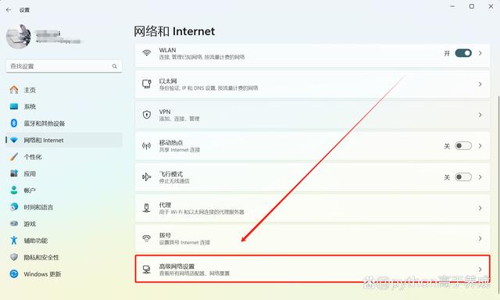The width and height of the screenshot is (500, 300).
Task: Open 游戏 gamepad icon in sidebar
Action: coord(14,223)
